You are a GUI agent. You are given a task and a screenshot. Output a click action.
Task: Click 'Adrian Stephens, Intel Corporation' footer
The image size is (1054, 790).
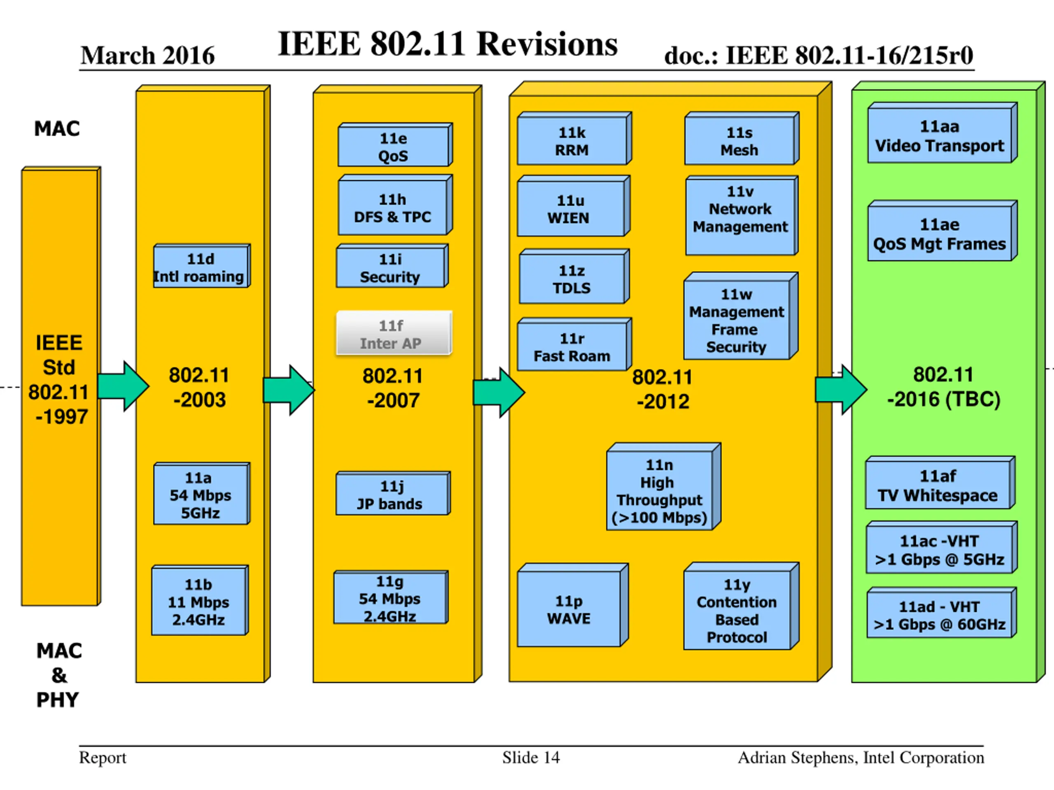861,757
